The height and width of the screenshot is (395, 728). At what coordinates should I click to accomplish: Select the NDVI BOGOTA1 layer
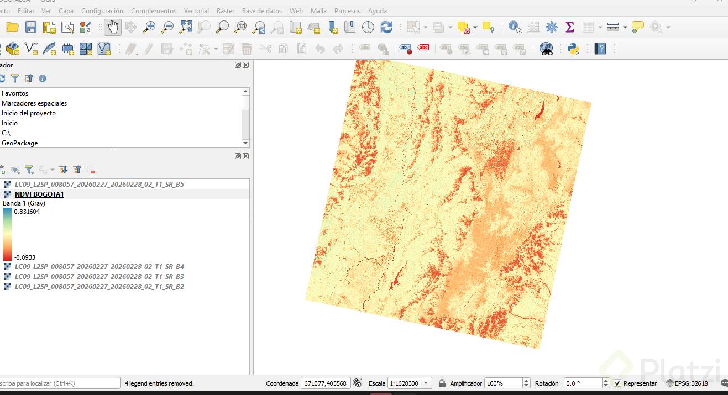pyautogui.click(x=39, y=194)
